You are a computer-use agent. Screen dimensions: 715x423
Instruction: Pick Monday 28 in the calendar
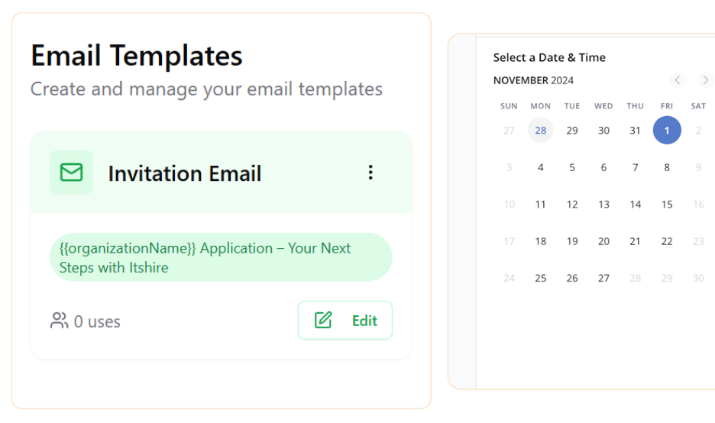pos(540,131)
